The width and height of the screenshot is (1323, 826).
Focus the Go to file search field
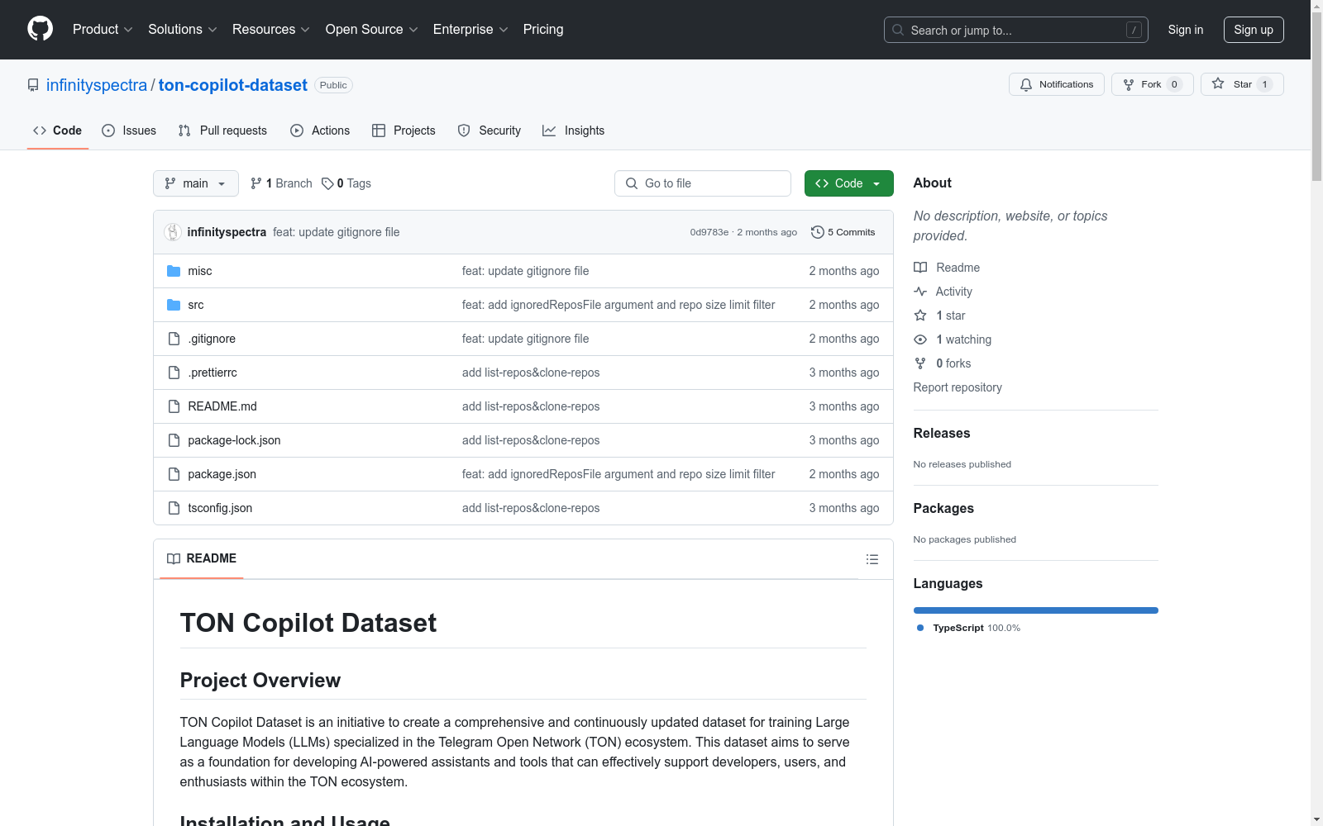(703, 183)
